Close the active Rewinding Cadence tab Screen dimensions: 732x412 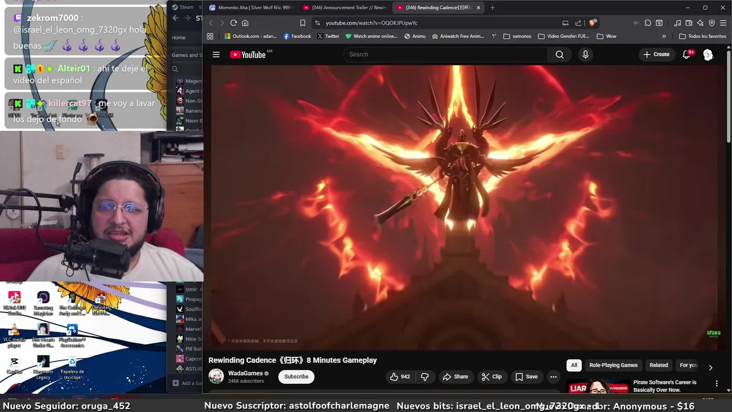[x=478, y=7]
